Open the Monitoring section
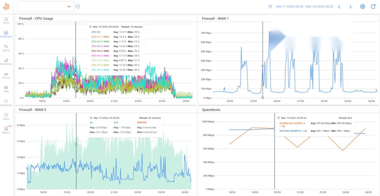The width and height of the screenshot is (380, 196). 6,61
